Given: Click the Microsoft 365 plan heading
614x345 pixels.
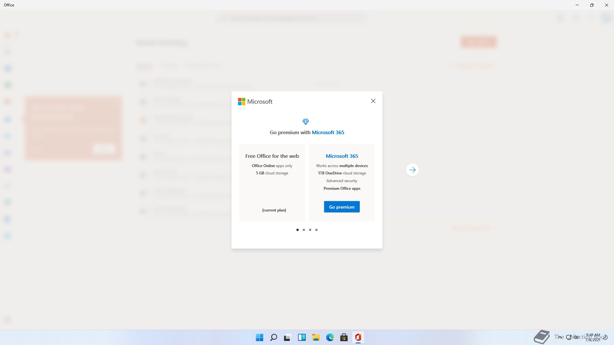Looking at the screenshot, I should coord(342,156).
